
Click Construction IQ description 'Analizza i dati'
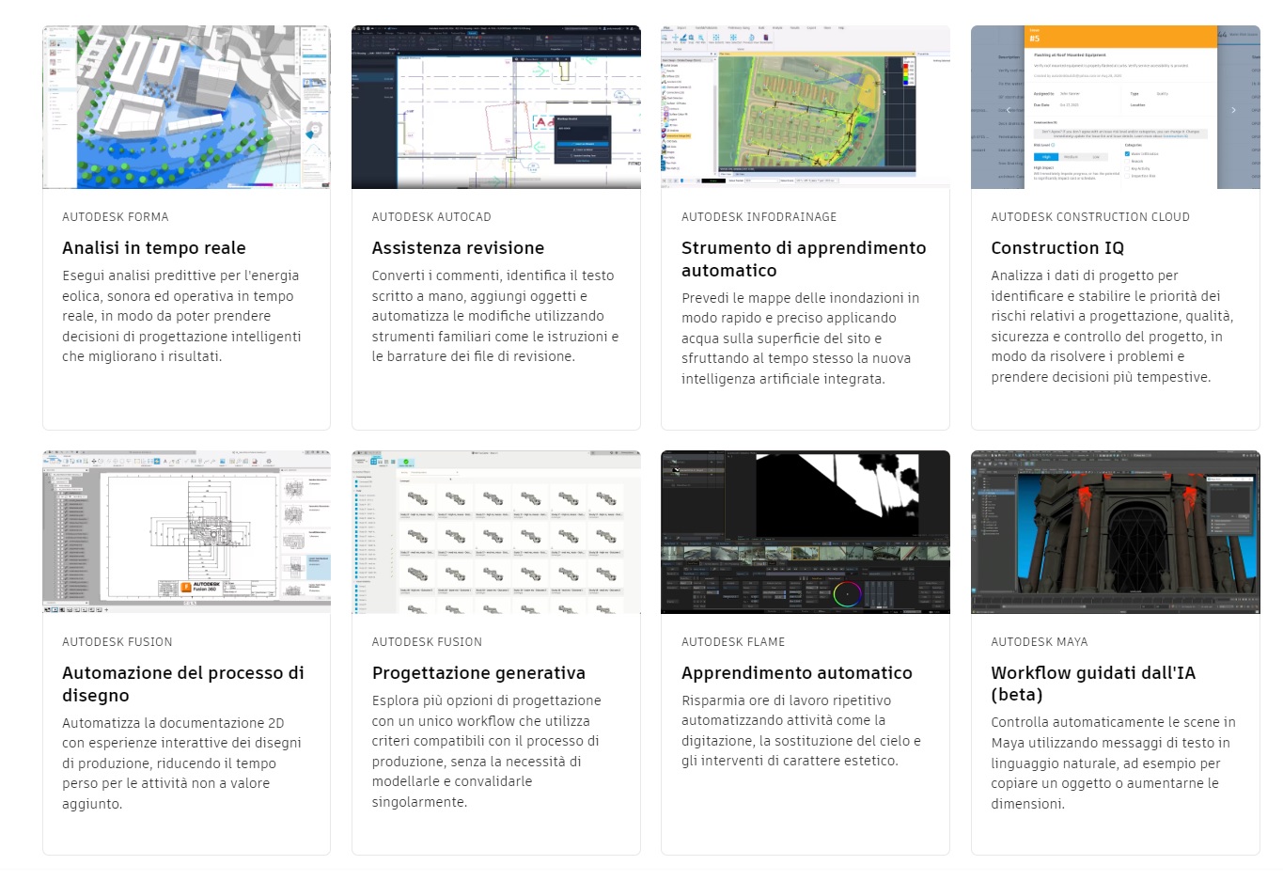1112,326
